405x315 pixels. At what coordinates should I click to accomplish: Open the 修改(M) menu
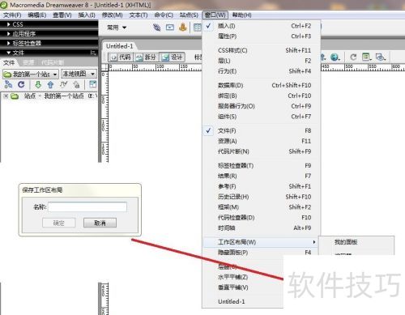[112, 15]
